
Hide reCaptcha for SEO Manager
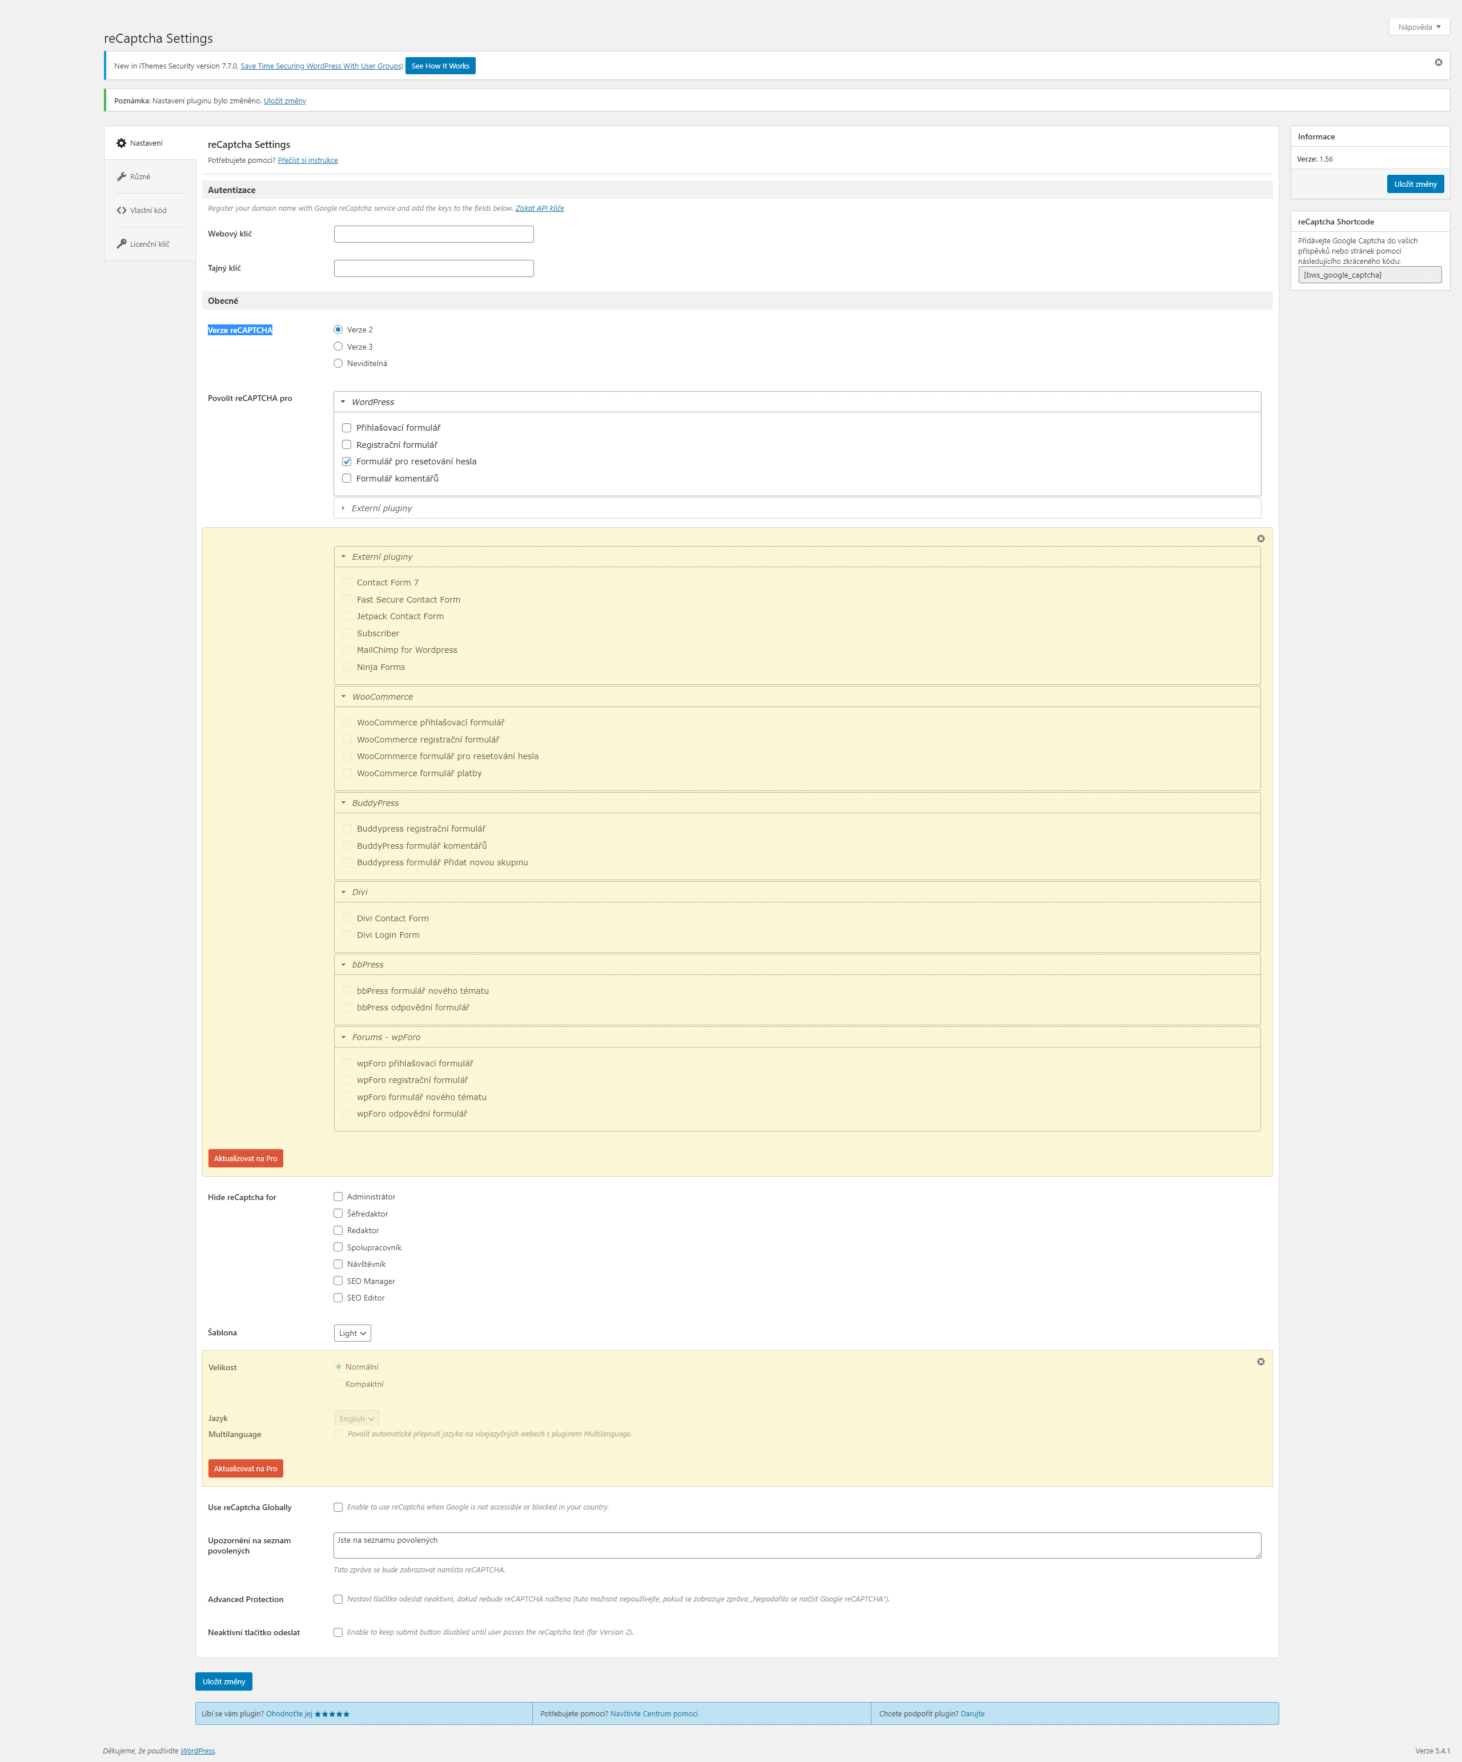pos(338,1281)
